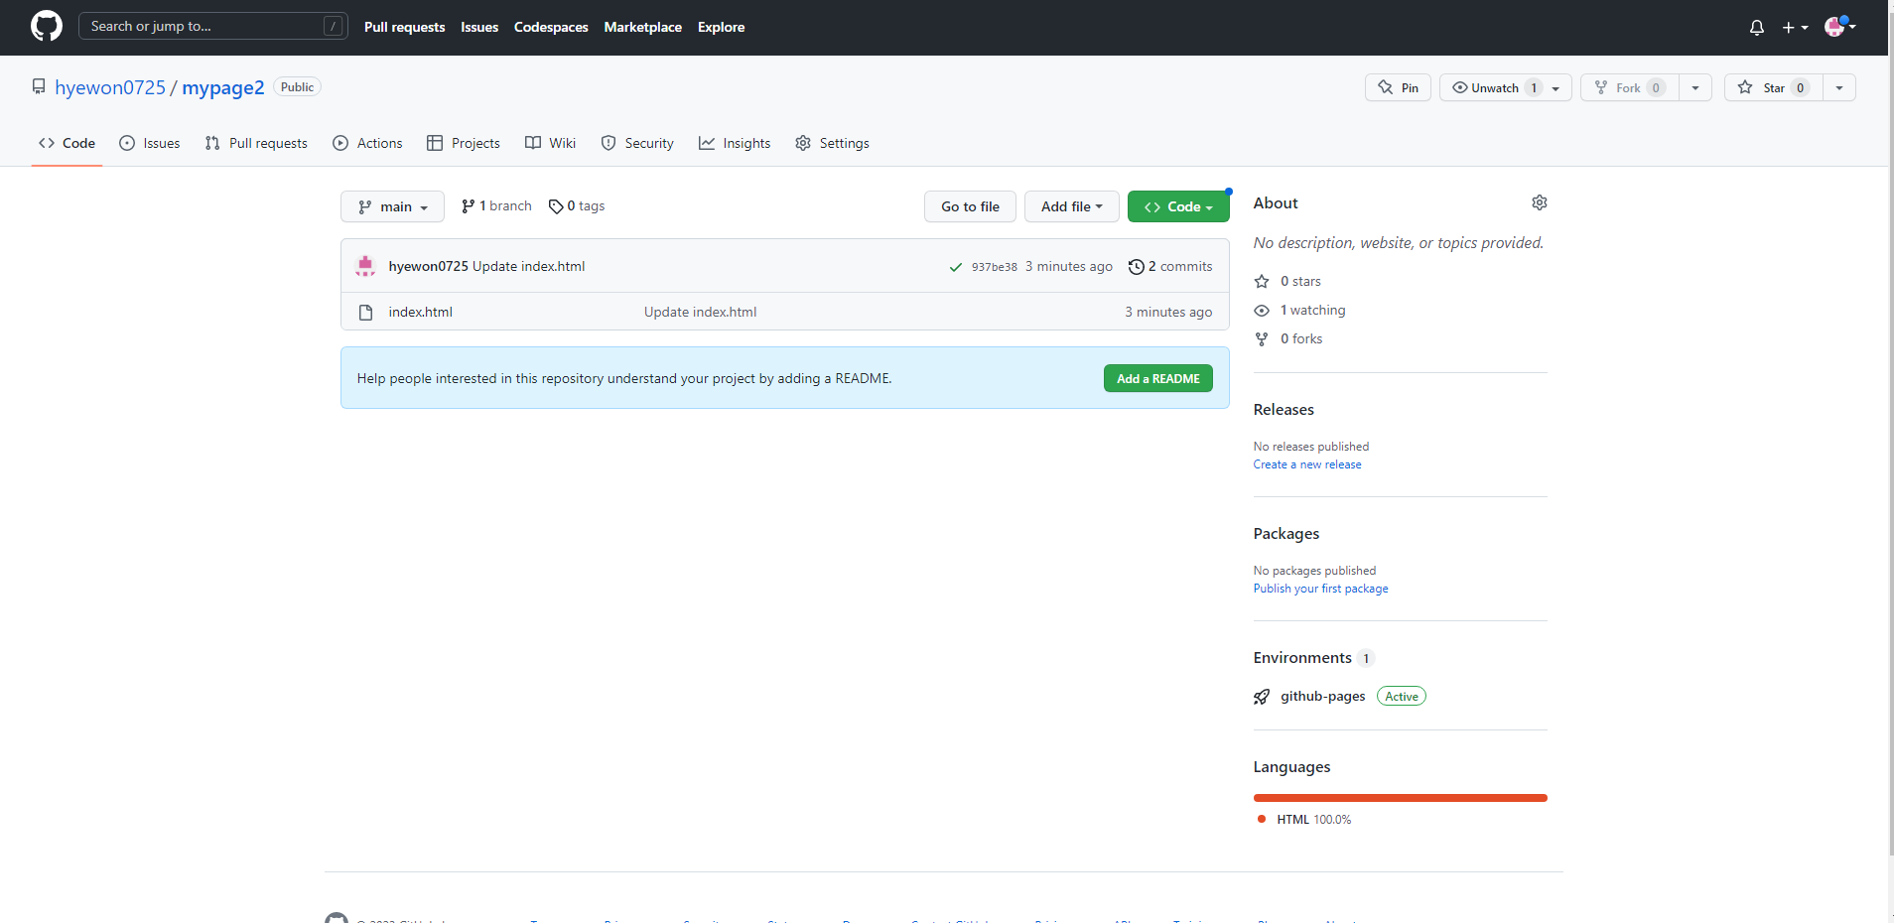This screenshot has width=1894, height=923.
Task: Click the Add a README button
Action: coord(1158,378)
